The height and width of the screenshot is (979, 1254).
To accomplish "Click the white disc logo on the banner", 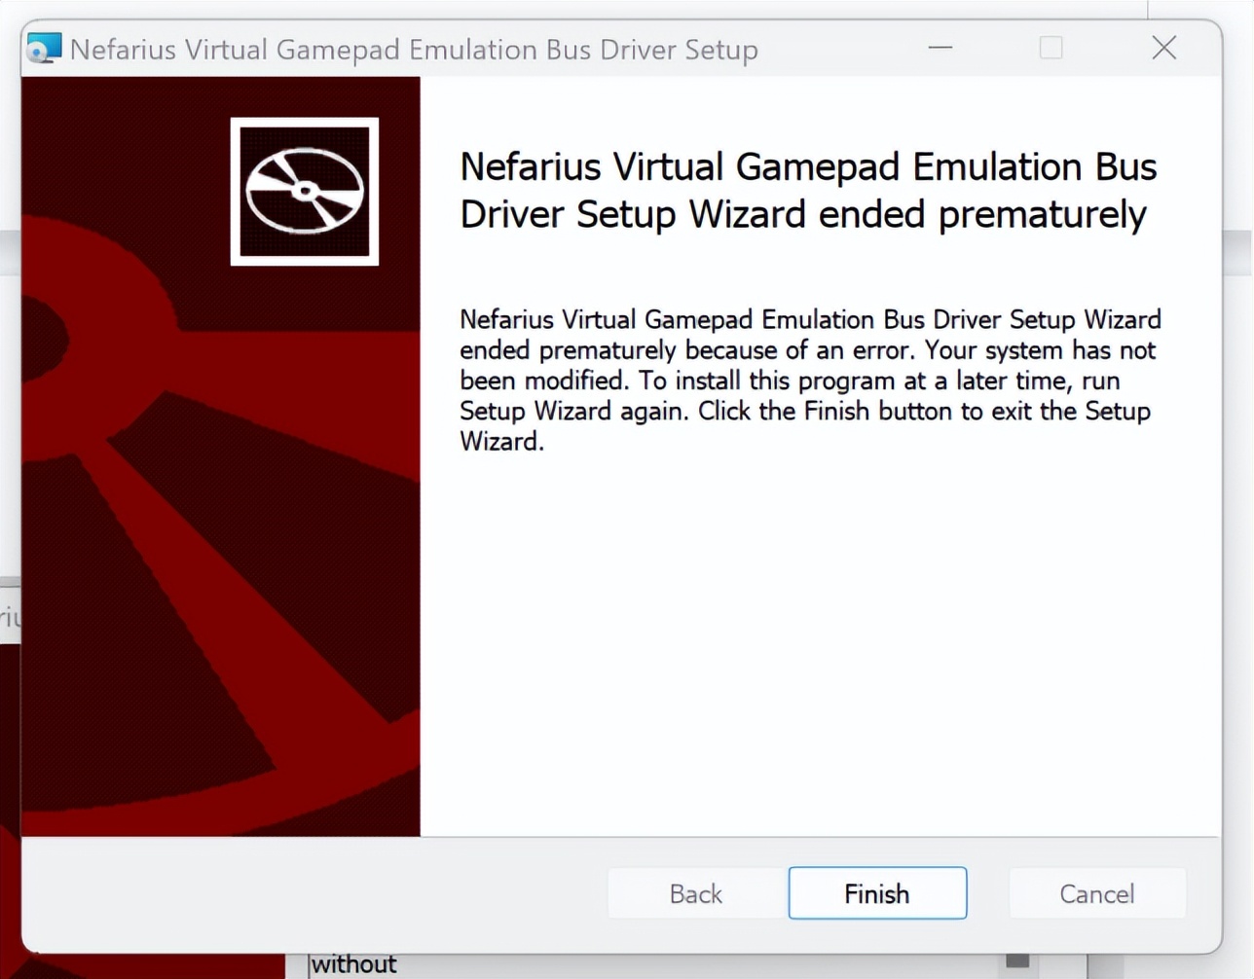I will pyautogui.click(x=305, y=192).
